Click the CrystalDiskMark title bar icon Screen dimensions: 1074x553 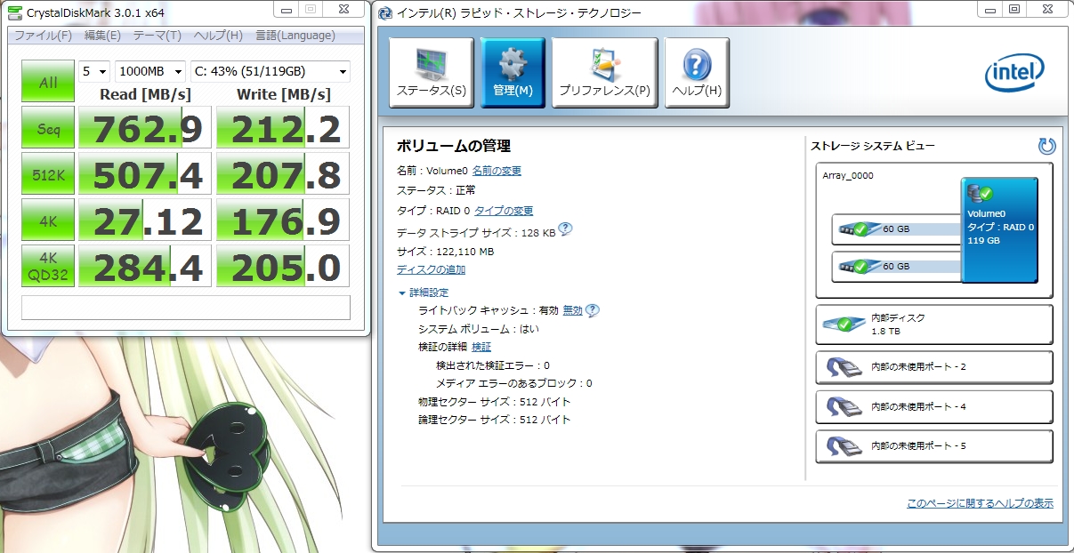[x=15, y=12]
